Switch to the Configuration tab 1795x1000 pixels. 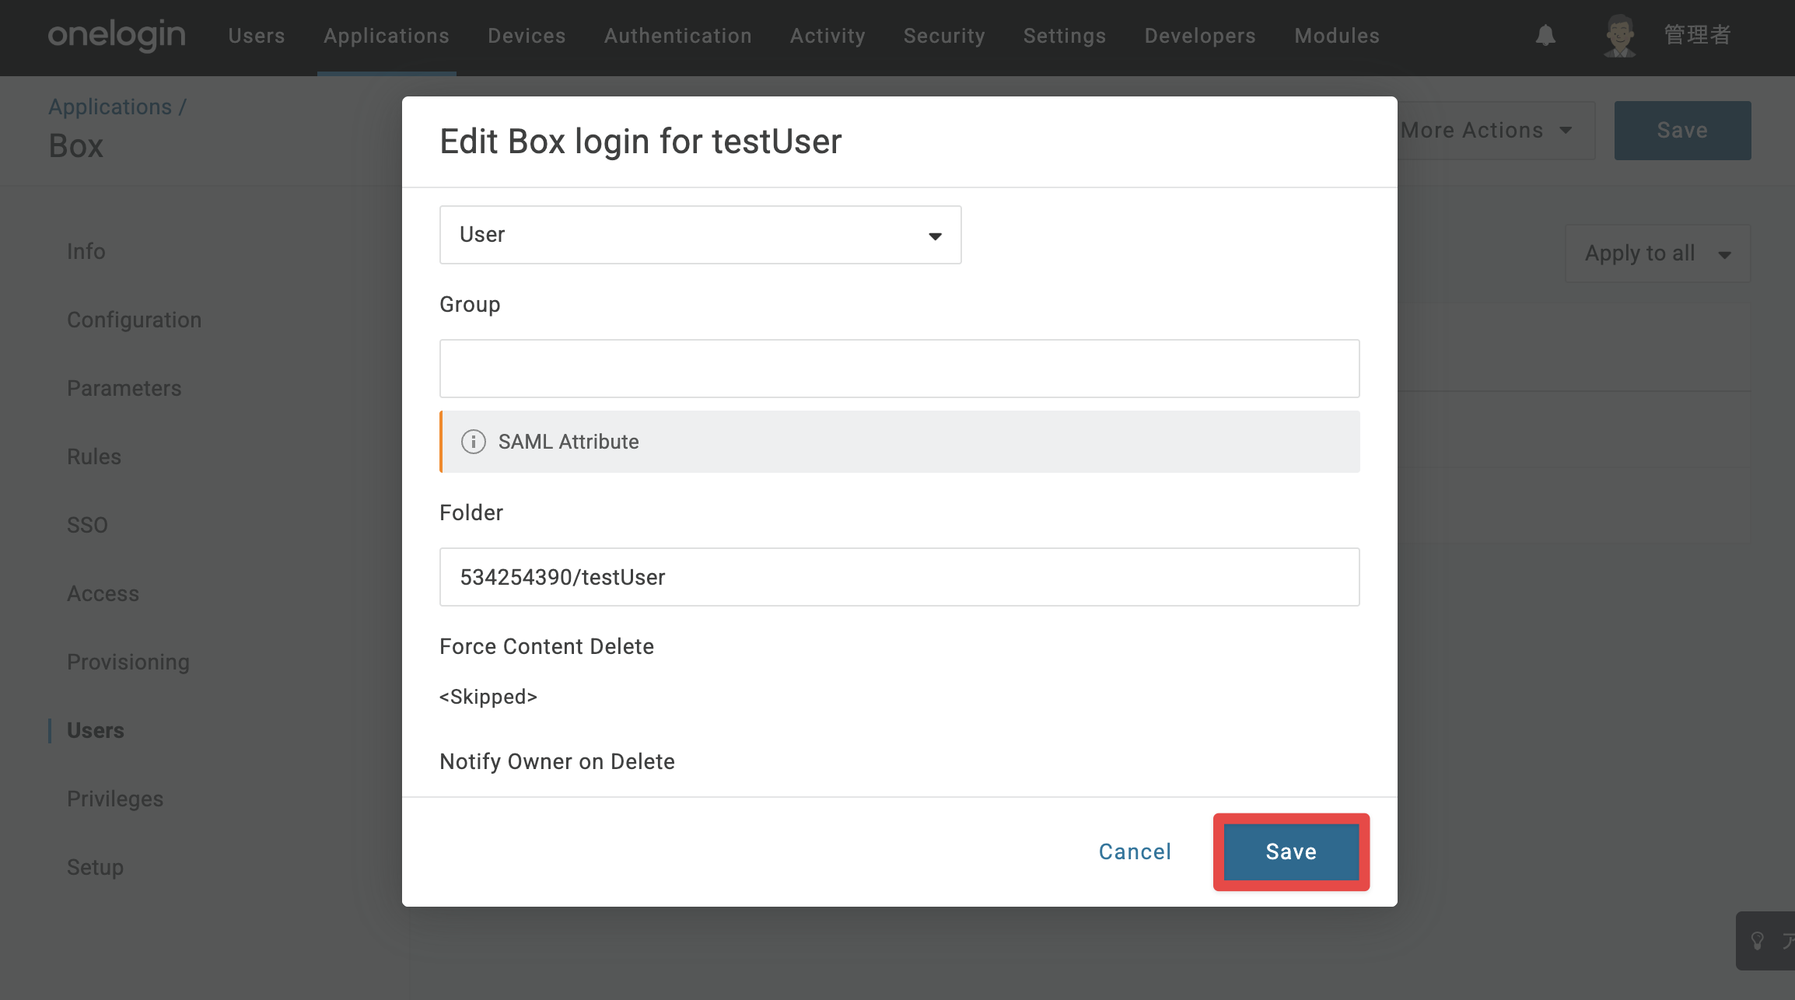click(135, 320)
